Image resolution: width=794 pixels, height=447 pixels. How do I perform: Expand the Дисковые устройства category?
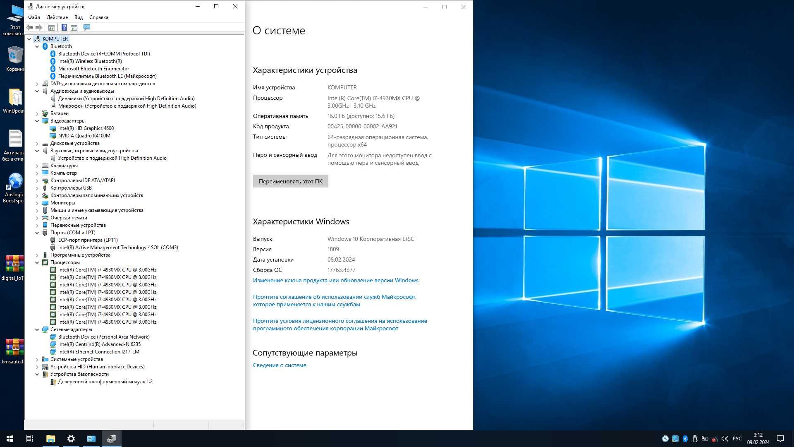point(37,143)
